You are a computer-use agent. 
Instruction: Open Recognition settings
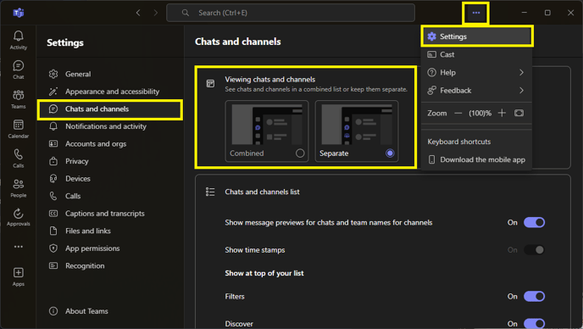coord(109,265)
